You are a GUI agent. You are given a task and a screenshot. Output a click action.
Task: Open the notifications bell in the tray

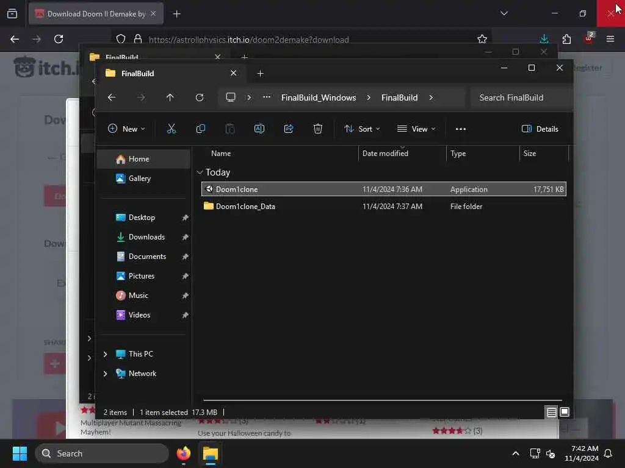click(608, 453)
